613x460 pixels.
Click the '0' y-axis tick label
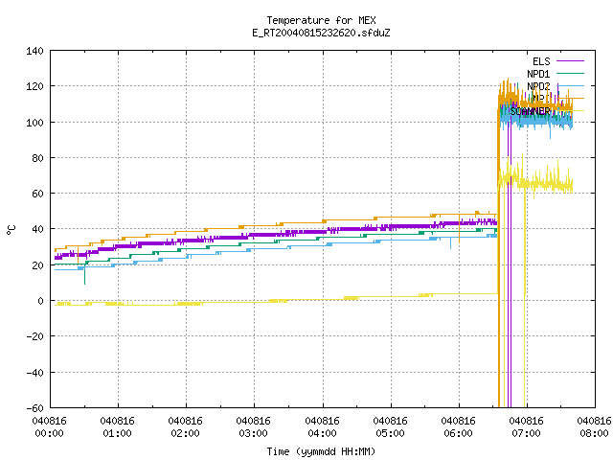40,301
